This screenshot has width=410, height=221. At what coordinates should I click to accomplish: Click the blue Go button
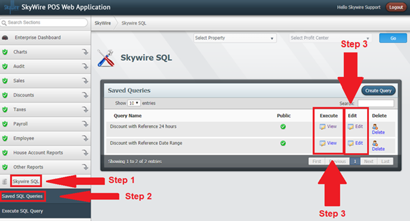393,38
